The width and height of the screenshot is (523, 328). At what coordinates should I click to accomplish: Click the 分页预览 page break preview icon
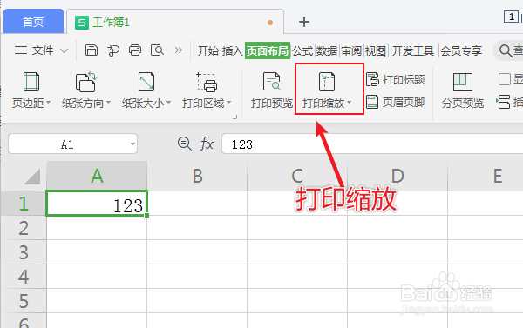pos(463,82)
